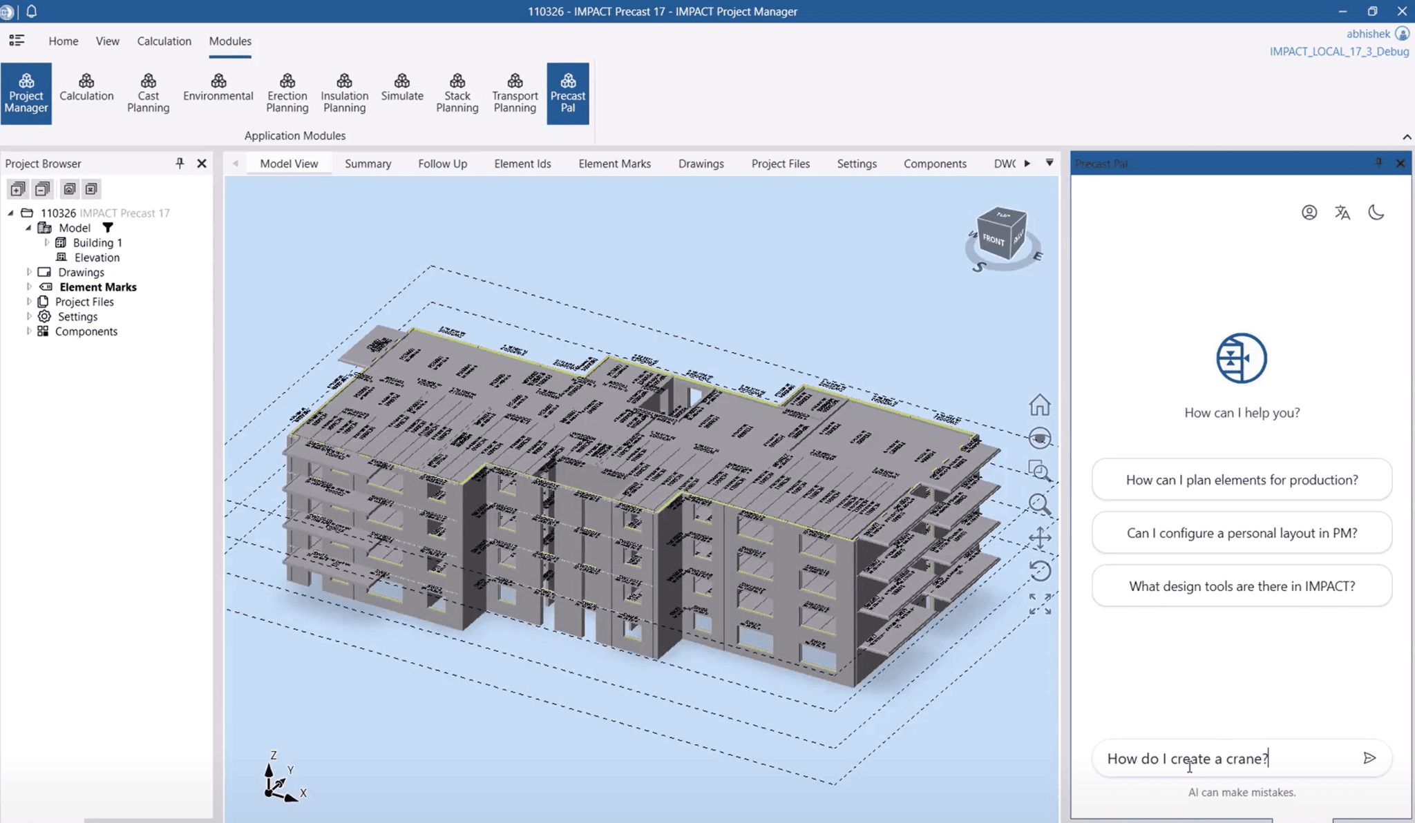Open the Stack Planning module
This screenshot has width=1415, height=823.
[x=457, y=94]
